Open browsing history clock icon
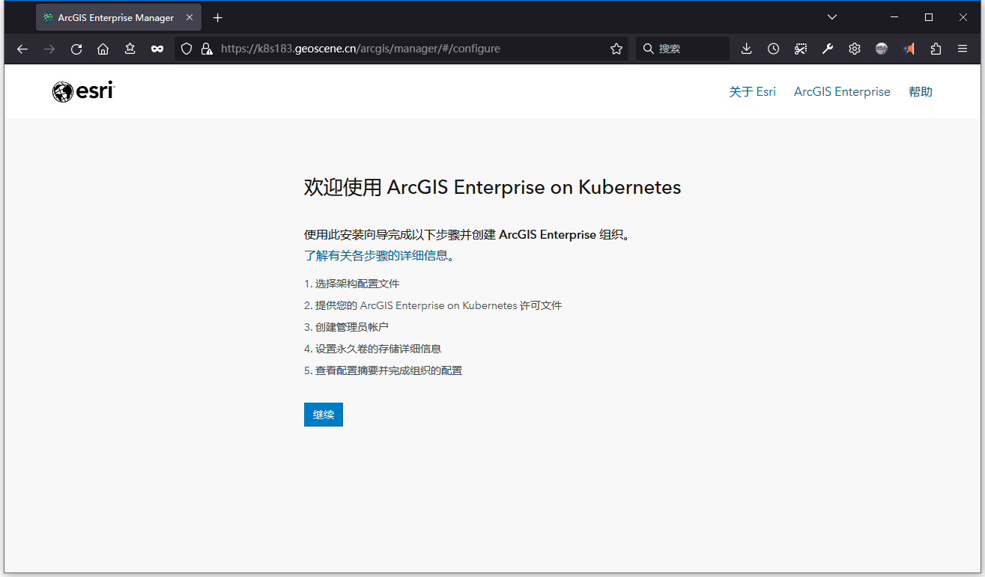Screen dimensions: 985x577 (x=774, y=49)
